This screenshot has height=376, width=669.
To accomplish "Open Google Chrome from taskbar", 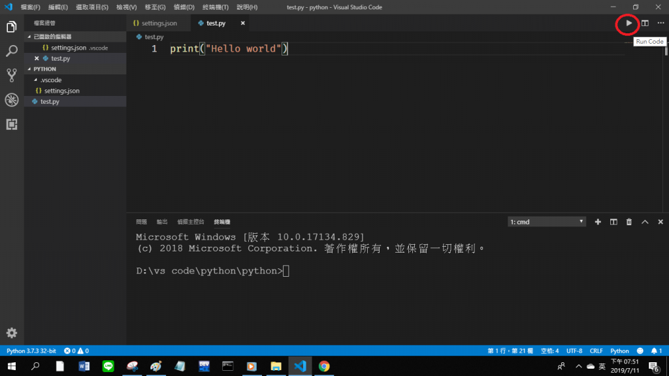I will coord(324,366).
